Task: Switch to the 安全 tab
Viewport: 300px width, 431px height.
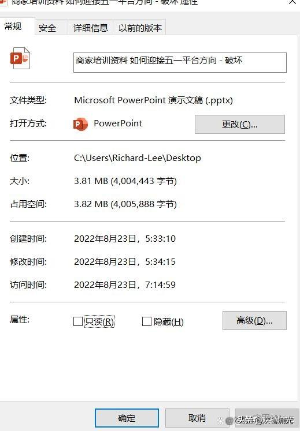Action: point(47,28)
